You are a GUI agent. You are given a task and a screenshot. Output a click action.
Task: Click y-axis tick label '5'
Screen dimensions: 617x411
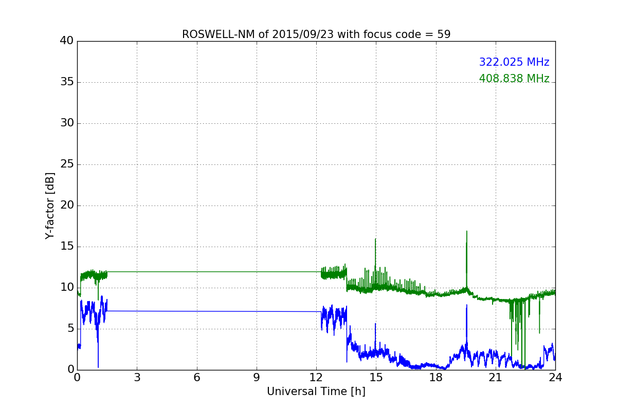70,329
